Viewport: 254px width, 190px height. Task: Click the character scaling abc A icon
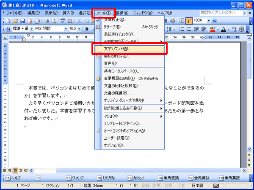234,29
